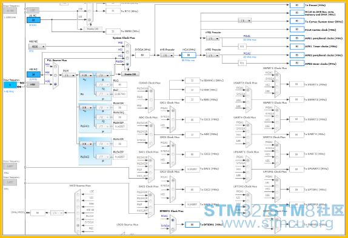Open the main PLL /R divider dropdown

[x=103, y=75]
